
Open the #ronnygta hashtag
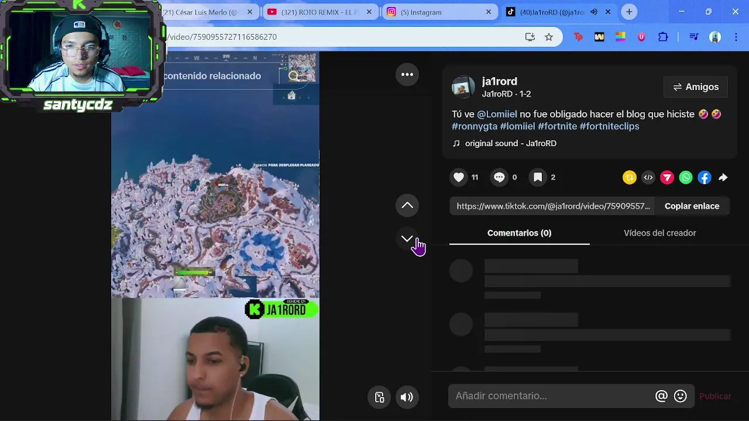pyautogui.click(x=475, y=126)
